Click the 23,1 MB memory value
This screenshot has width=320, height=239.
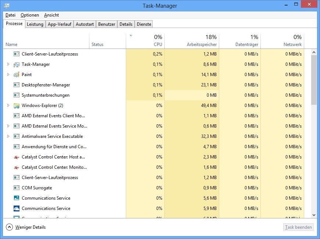tap(209, 85)
